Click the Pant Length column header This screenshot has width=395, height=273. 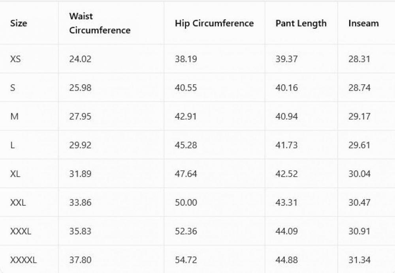[301, 23]
